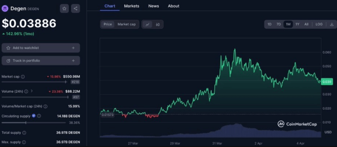Set chart range to 1Y
Image resolution: width=337 pixels, height=147 pixels.
pos(297,24)
